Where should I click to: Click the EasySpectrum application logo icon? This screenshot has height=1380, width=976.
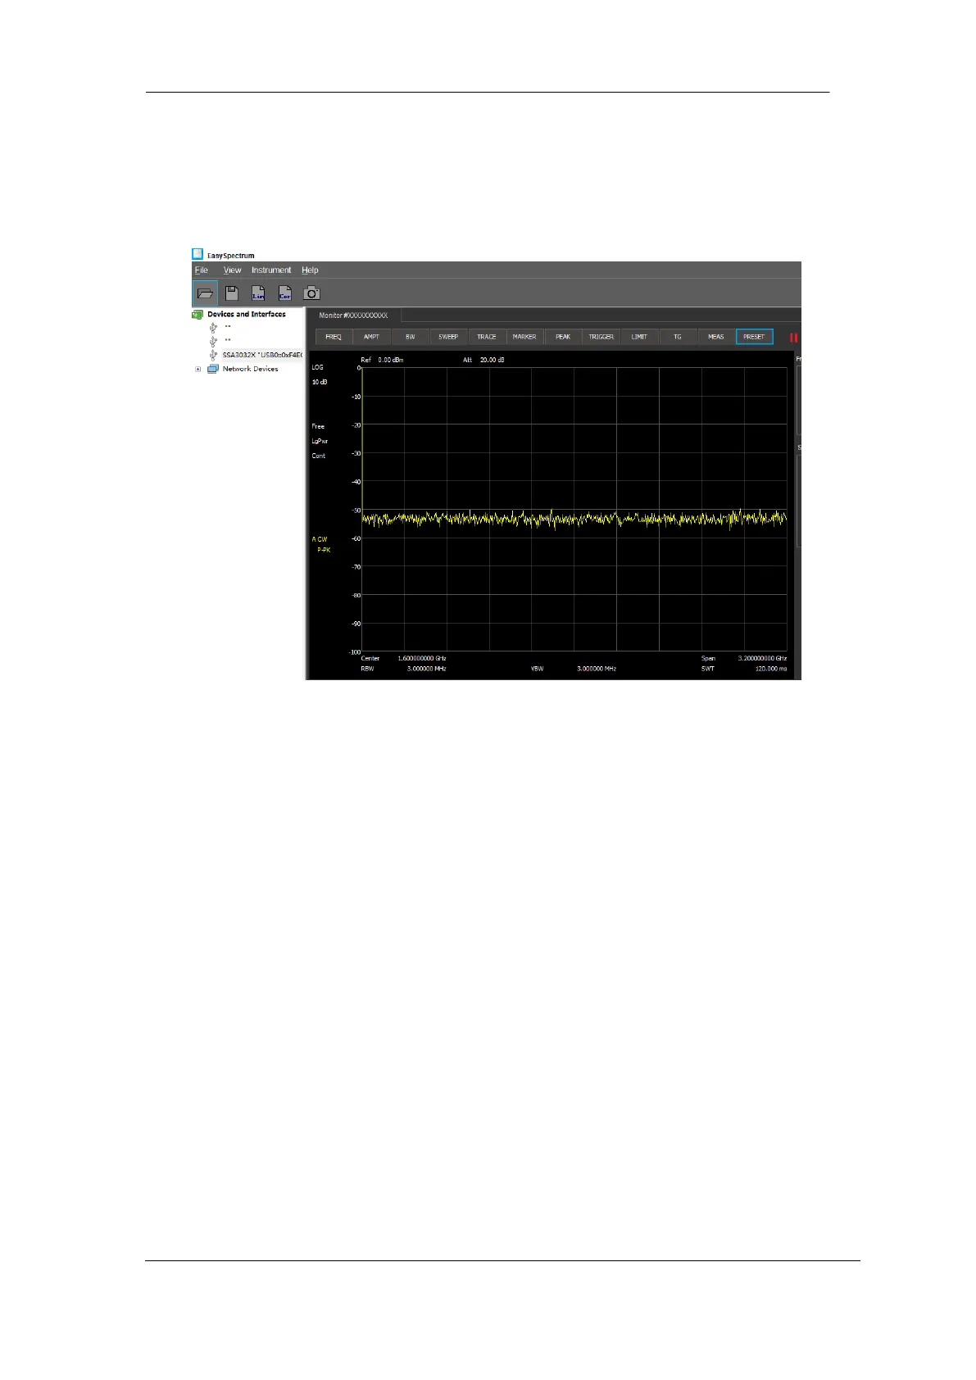pyautogui.click(x=197, y=255)
